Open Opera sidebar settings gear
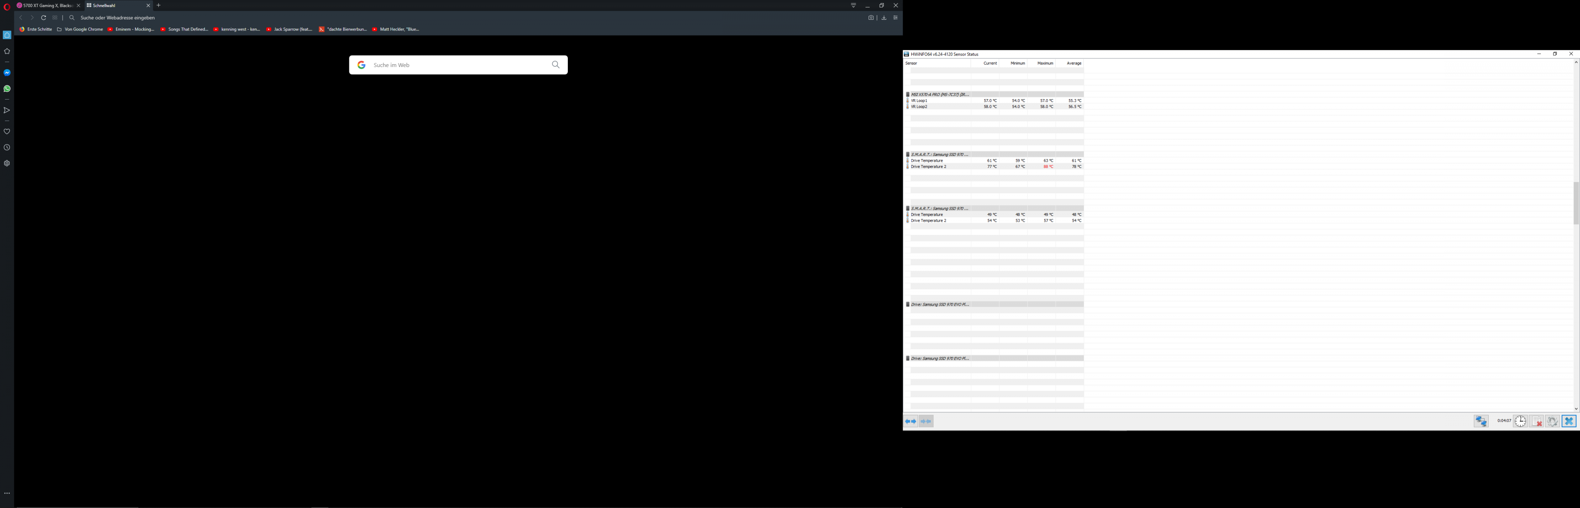This screenshot has height=508, width=1580. (x=7, y=163)
